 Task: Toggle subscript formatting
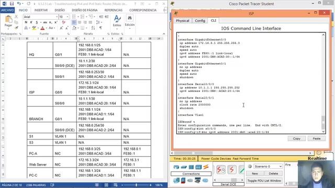click(x=51, y=22)
